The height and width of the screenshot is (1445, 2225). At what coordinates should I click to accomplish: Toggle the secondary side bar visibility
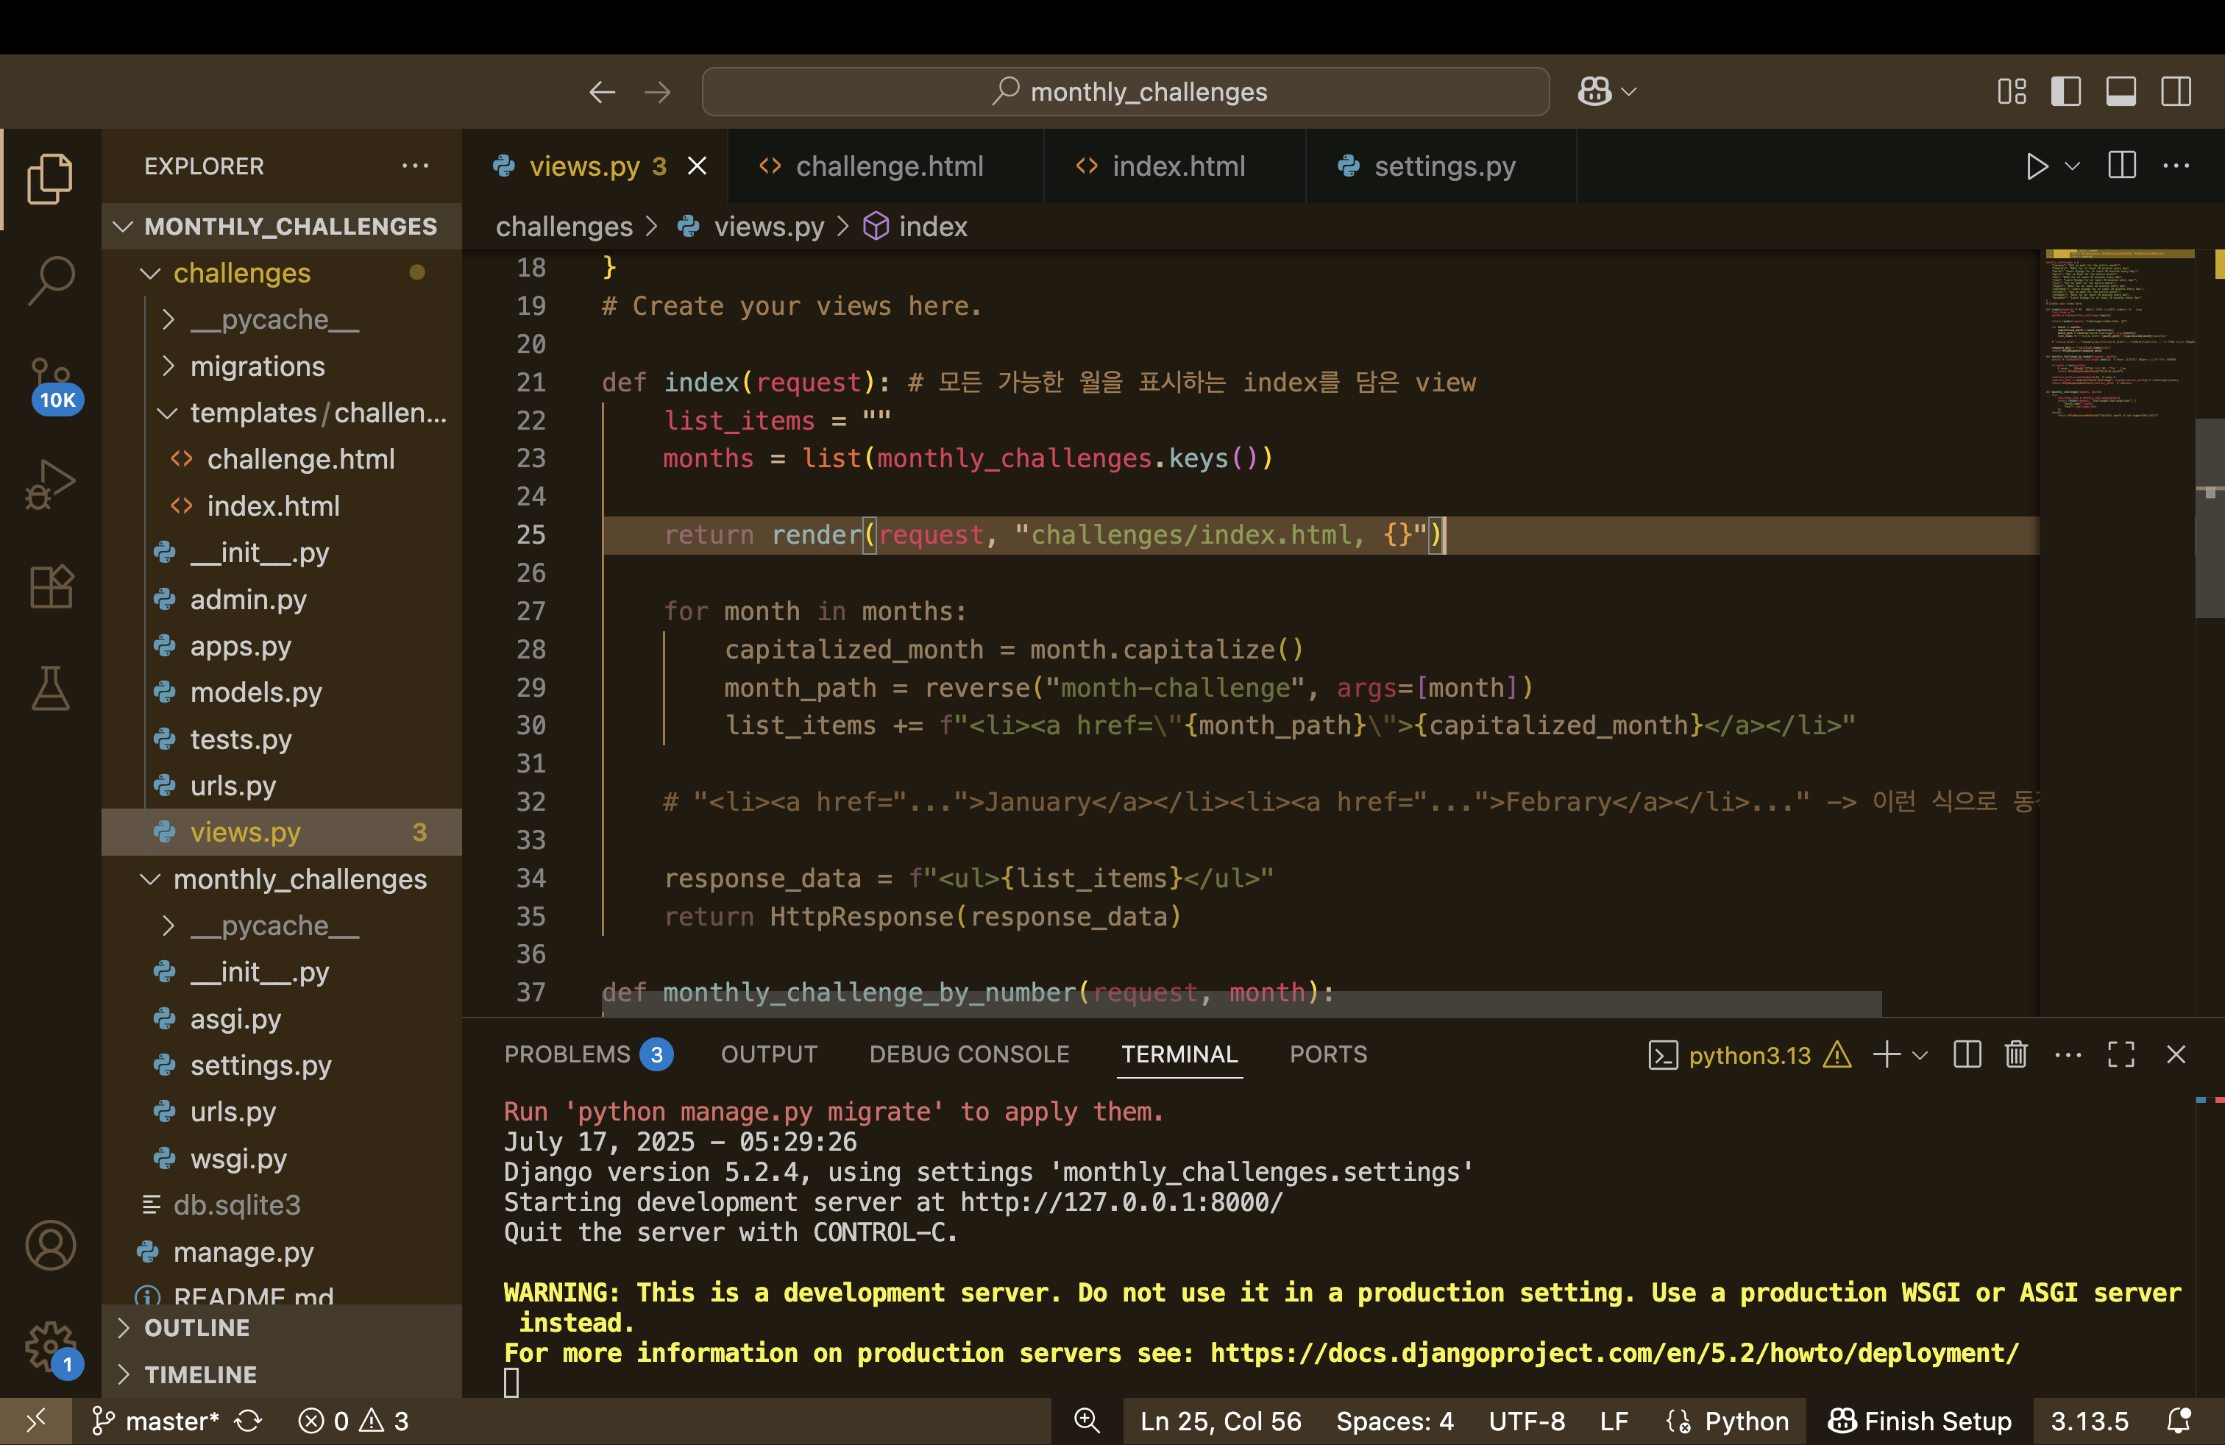coord(2176,91)
